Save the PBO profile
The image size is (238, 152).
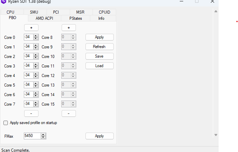coord(99,56)
